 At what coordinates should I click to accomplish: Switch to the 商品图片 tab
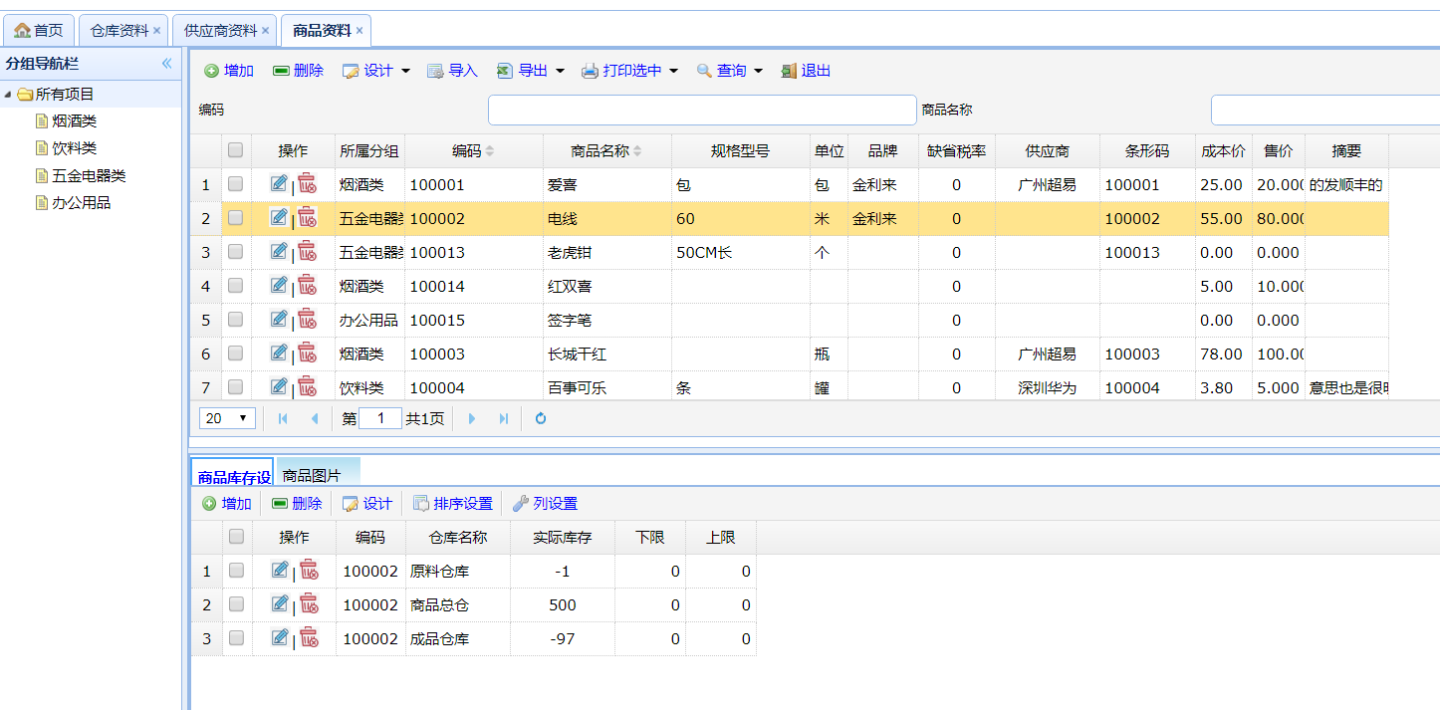tap(312, 475)
